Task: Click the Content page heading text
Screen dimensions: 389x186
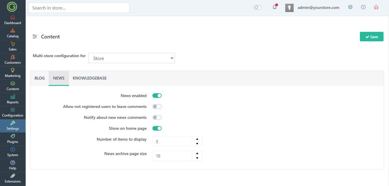Action: (50, 37)
